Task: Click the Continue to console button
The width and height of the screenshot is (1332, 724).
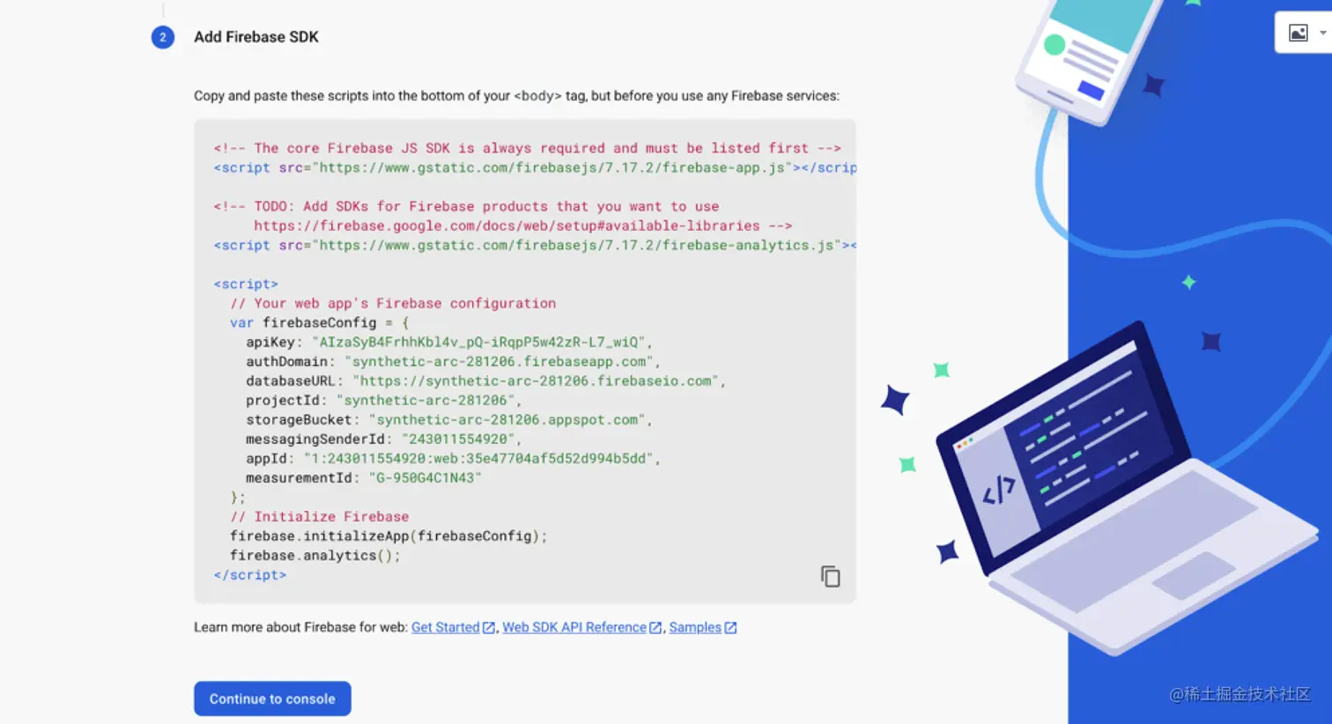Action: pos(272,698)
